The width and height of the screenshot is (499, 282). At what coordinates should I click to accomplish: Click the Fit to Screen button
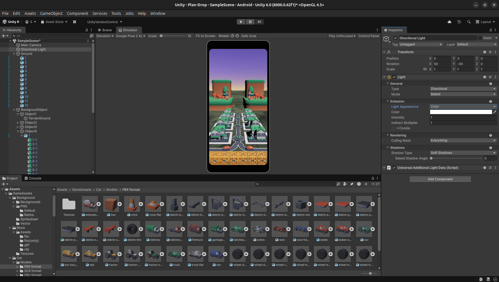(205, 36)
